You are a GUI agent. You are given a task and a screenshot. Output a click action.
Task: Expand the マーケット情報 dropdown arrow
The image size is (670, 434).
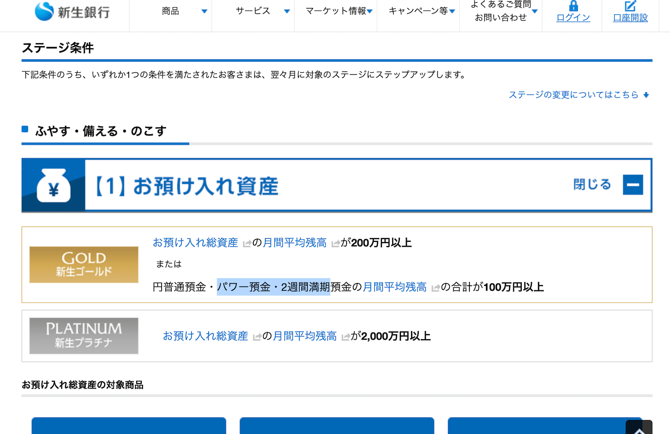click(370, 12)
